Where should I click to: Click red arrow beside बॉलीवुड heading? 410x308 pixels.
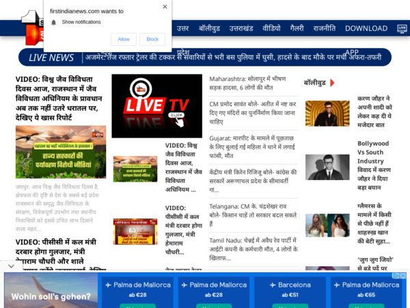(x=332, y=83)
